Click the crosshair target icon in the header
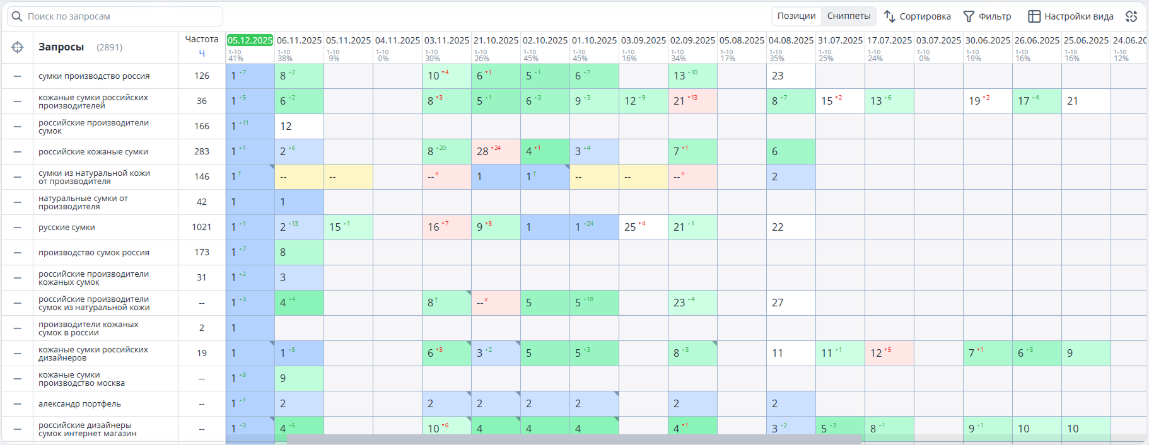Screen dimensions: 1149x445 pyautogui.click(x=18, y=47)
